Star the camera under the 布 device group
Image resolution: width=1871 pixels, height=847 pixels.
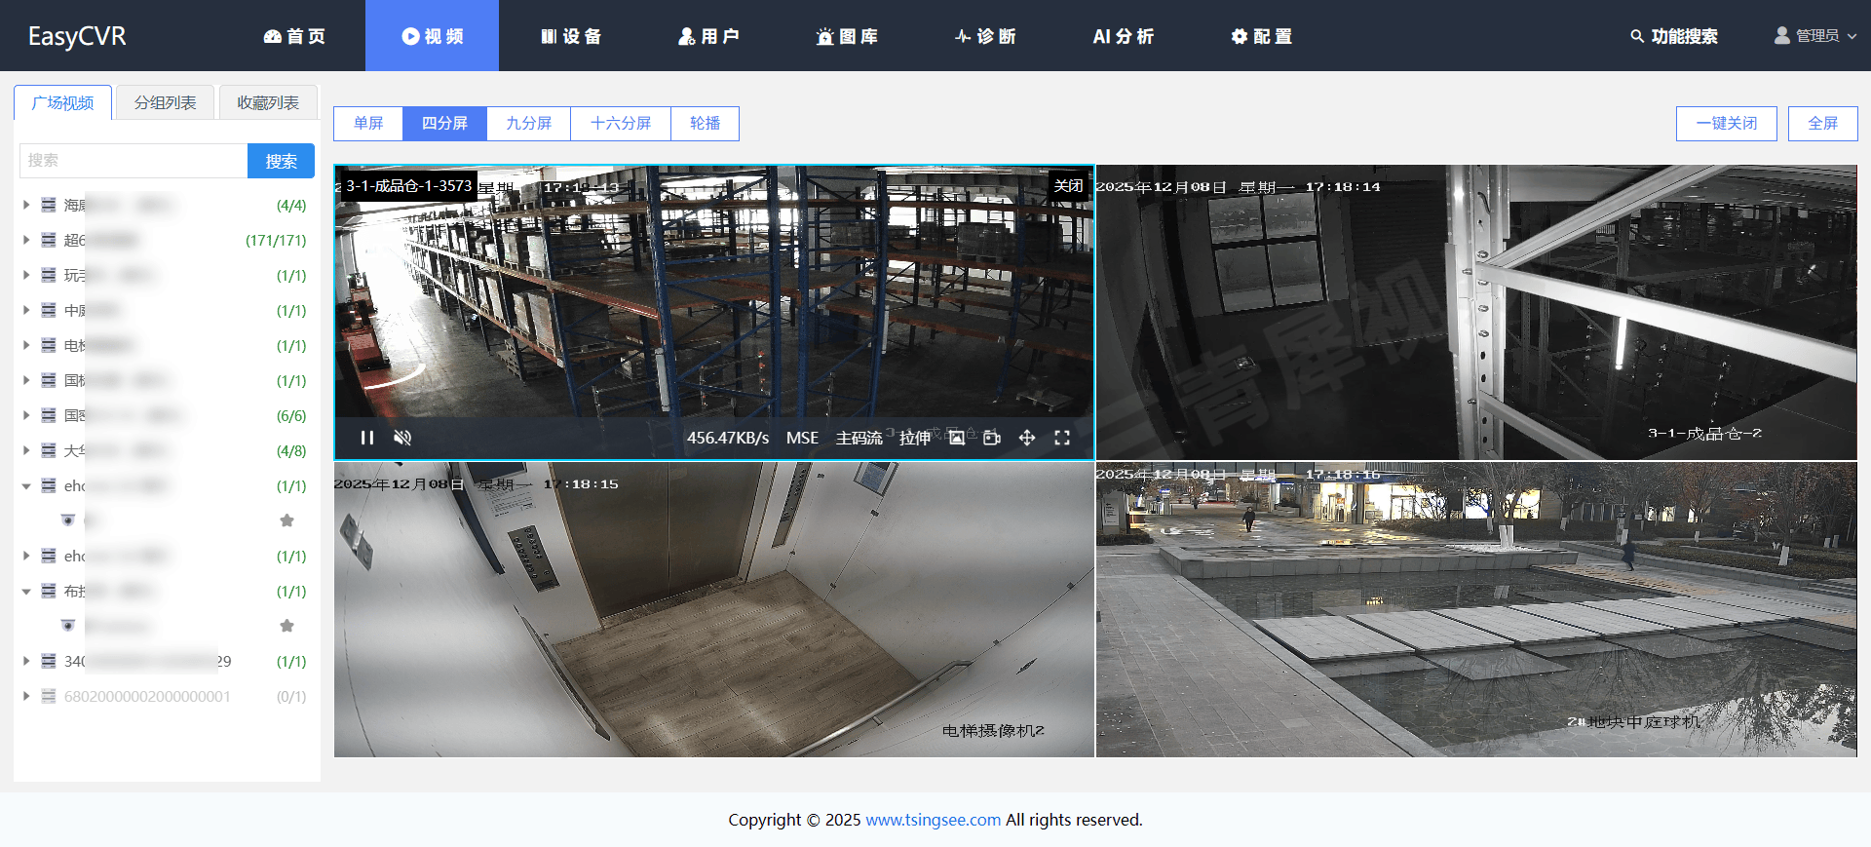[x=286, y=626]
